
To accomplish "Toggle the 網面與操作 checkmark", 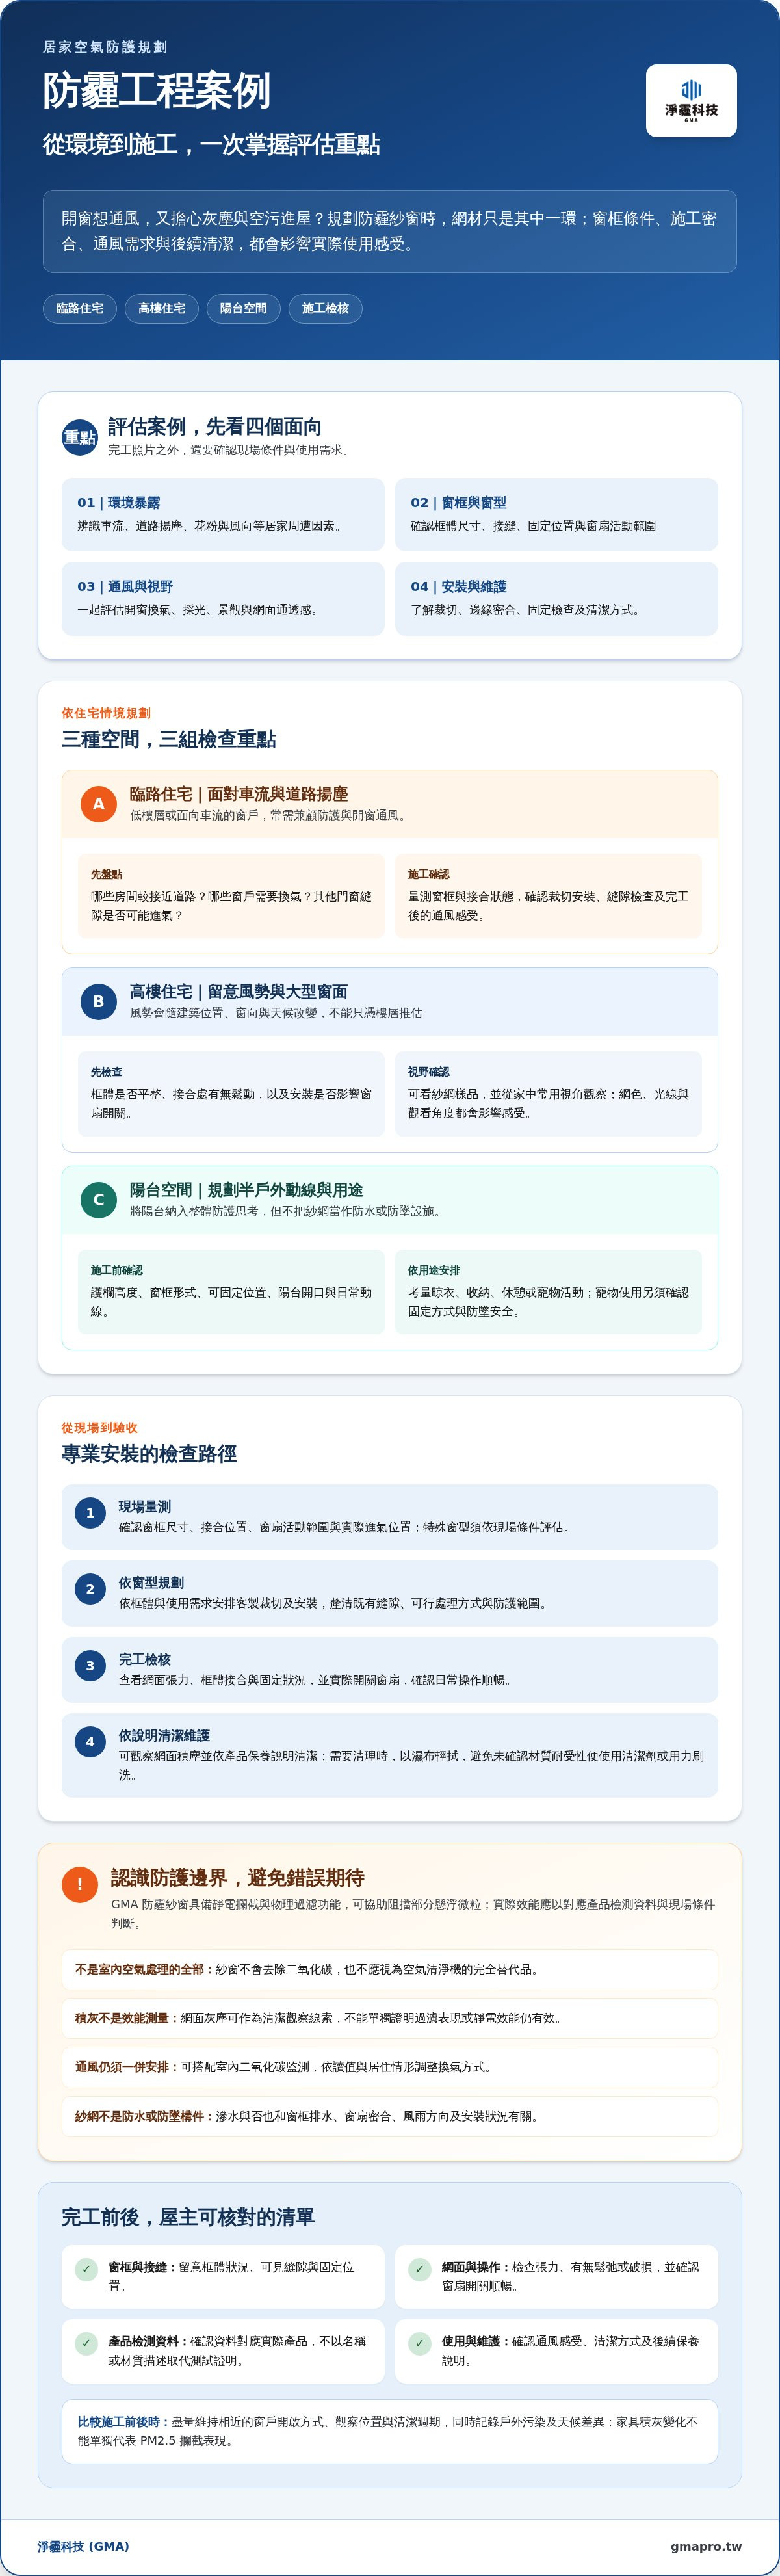I will 420,2269.
